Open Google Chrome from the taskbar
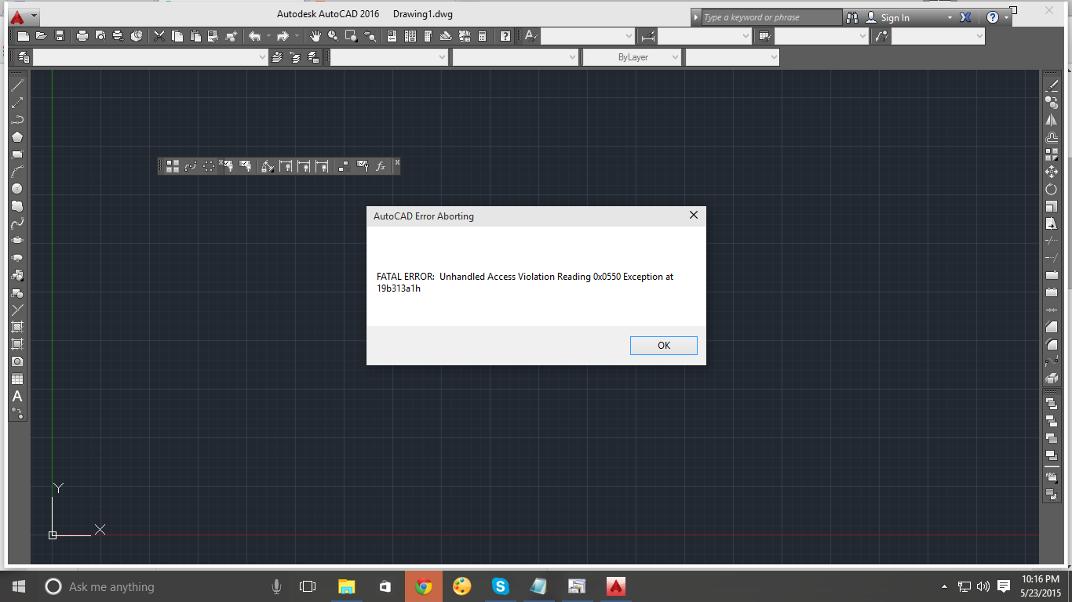1072x602 pixels. point(424,586)
